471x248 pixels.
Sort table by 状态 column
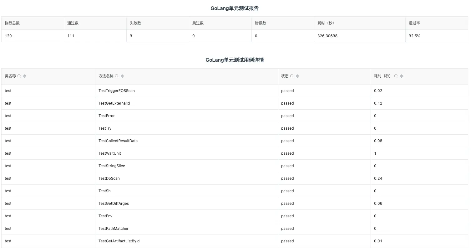point(297,76)
